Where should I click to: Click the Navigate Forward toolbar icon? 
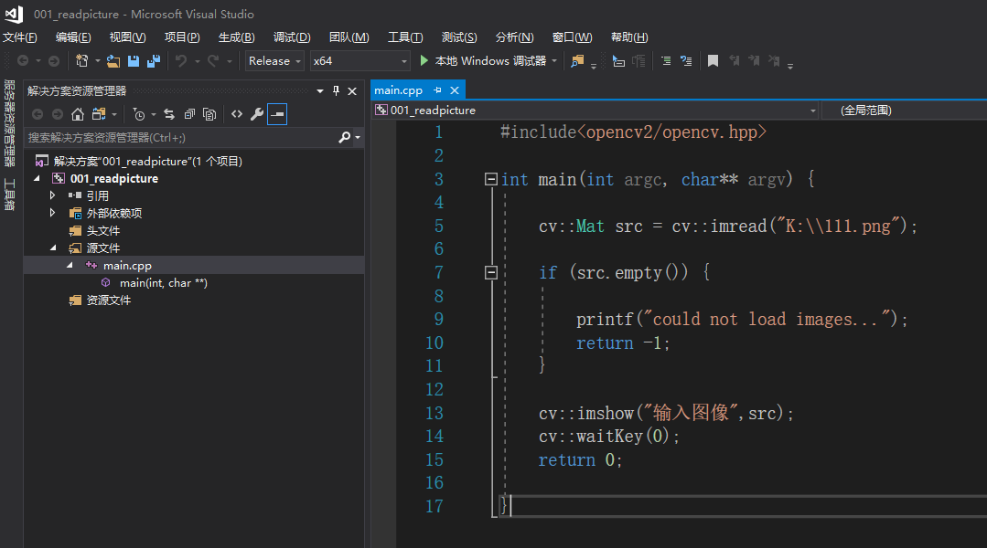tap(54, 61)
